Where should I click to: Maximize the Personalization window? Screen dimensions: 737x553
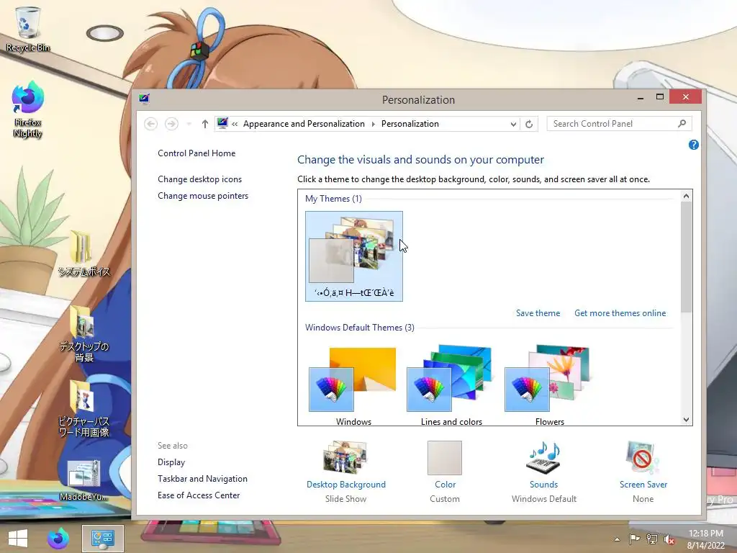[x=660, y=97]
